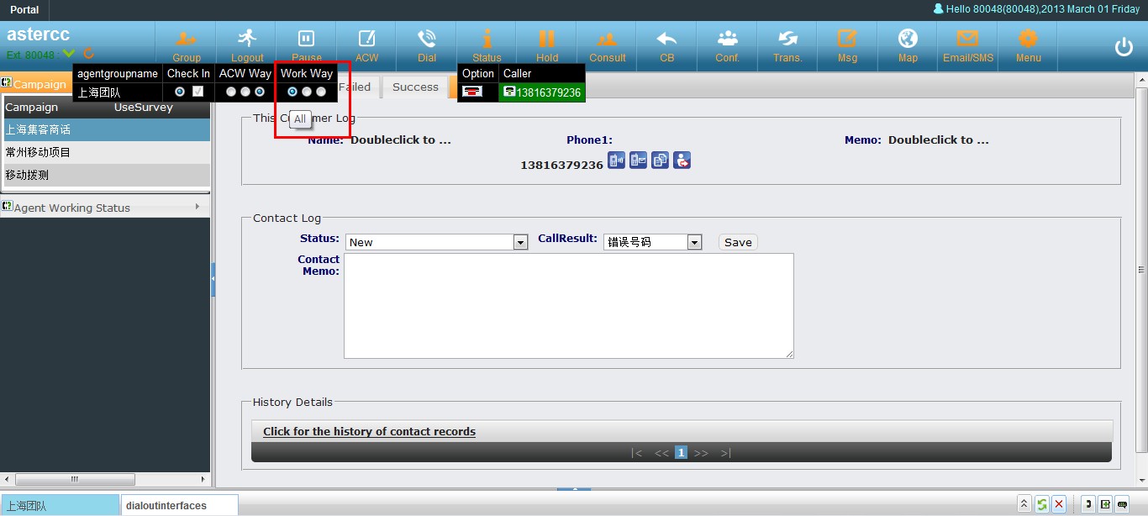Open the Map globe icon
This screenshot has width=1148, height=516.
click(x=908, y=39)
